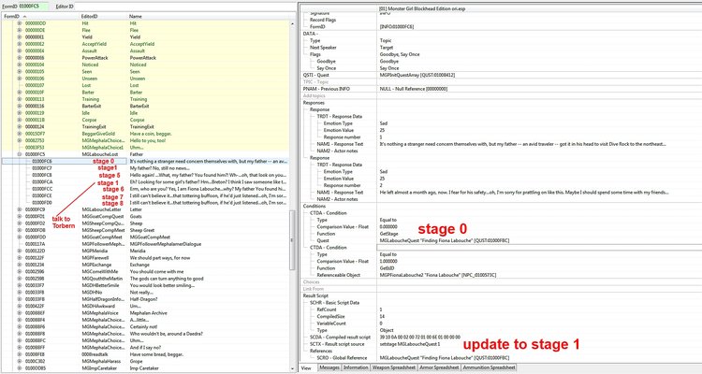This screenshot has width=702, height=374.
Task: Select the 01000FD2 MGSheepCompQu row
Action: tap(145, 223)
